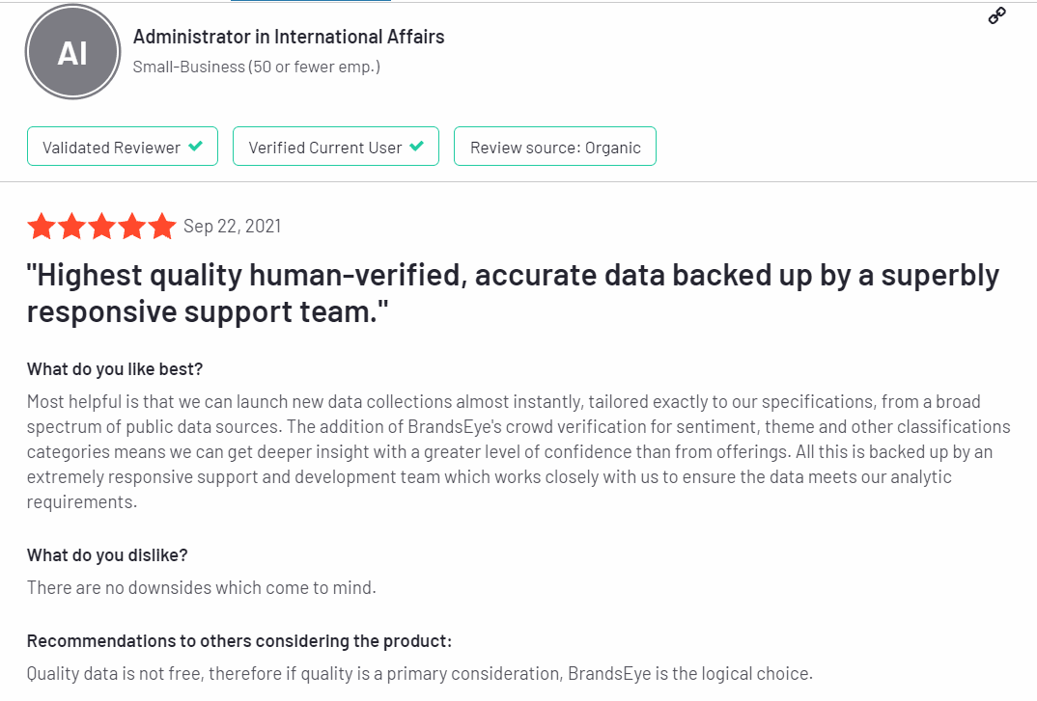Click the Validated Reviewer badge text
Screen dimensions: 1037x701
[111, 148]
